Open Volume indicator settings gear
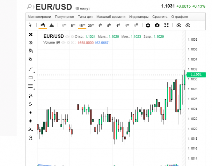 click(x=69, y=43)
